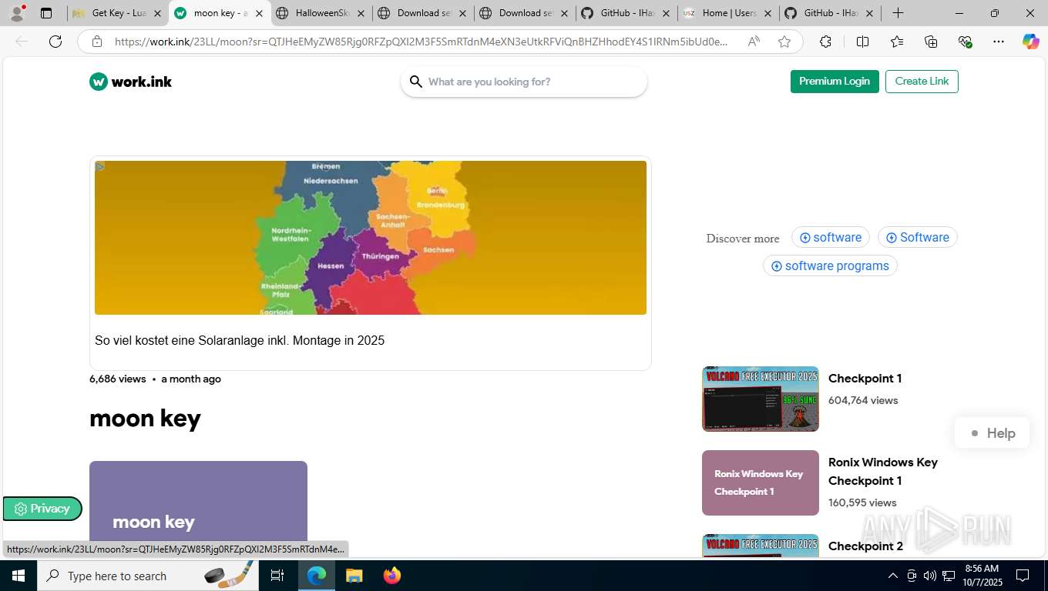
Task: Select the lowercase 'software' discover chip
Action: point(831,237)
